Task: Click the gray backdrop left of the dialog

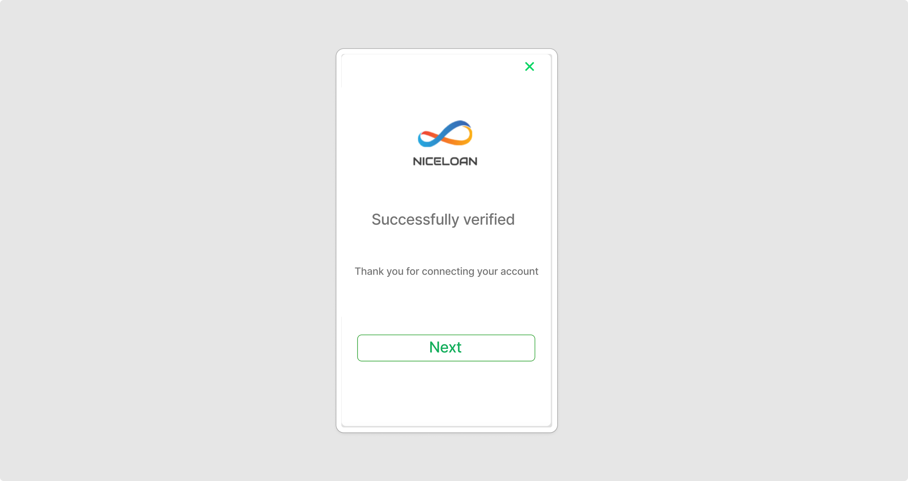Action: click(168, 240)
